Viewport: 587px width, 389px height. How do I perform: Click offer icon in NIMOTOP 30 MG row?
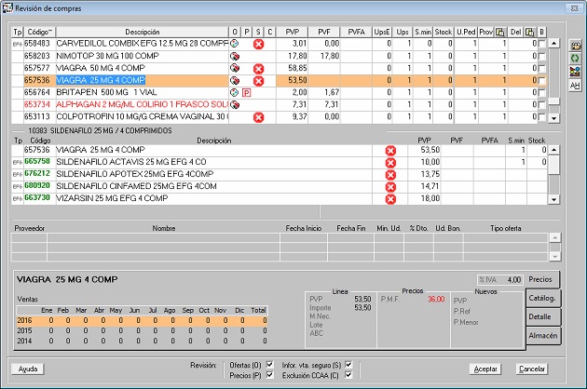pos(235,57)
